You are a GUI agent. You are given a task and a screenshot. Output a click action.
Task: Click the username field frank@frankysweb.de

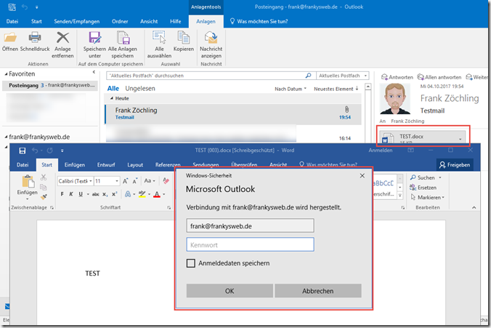tap(250, 225)
